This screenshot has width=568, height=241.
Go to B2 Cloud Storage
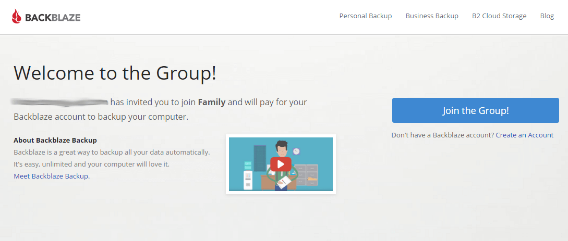tap(499, 16)
